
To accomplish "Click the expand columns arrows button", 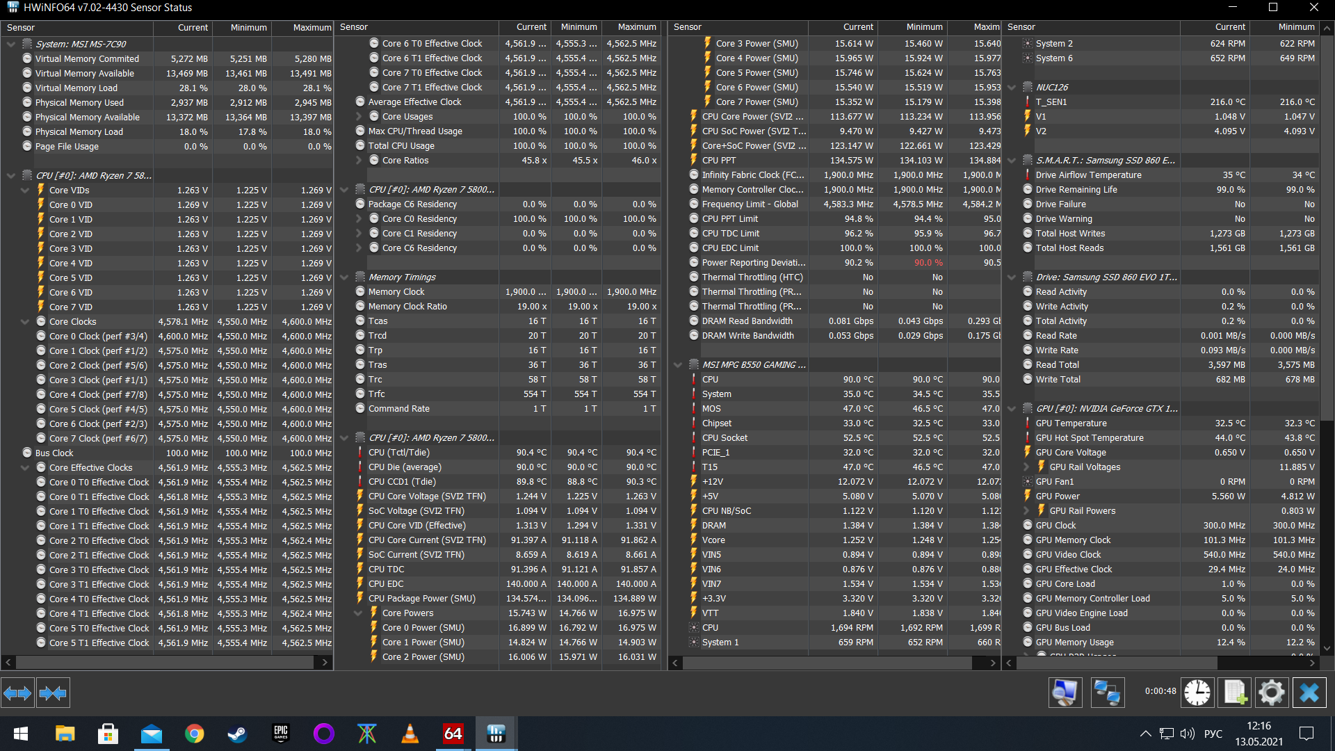I will pos(17,693).
